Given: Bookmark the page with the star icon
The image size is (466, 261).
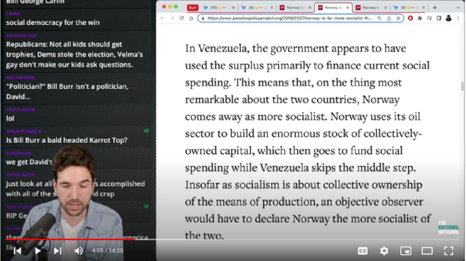Looking at the screenshot, I should click(398, 18).
